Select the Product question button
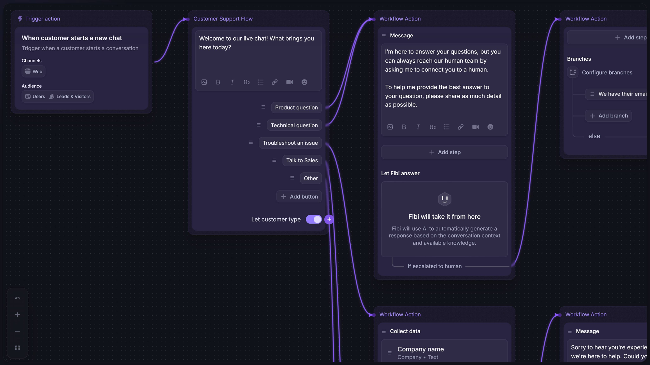This screenshot has height=365, width=650. [x=296, y=107]
